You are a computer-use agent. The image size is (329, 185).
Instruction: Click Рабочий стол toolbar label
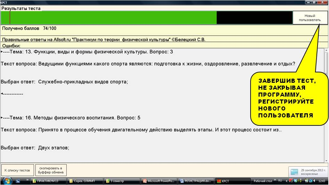click(x=263, y=181)
